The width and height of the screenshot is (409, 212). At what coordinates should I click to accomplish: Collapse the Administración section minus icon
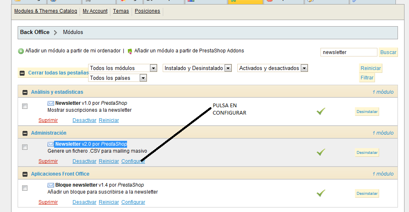[x=25, y=133]
